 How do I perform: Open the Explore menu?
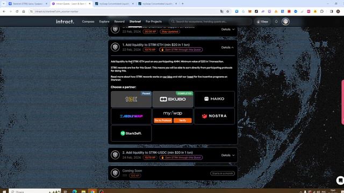point(104,21)
